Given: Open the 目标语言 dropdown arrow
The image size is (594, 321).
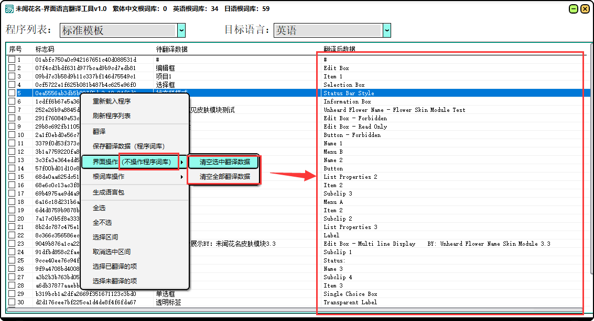Looking at the screenshot, I should [x=387, y=30].
